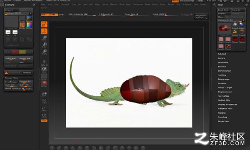Click the Tool palette refresh icon
The width and height of the screenshot is (250, 150).
tap(246, 5)
